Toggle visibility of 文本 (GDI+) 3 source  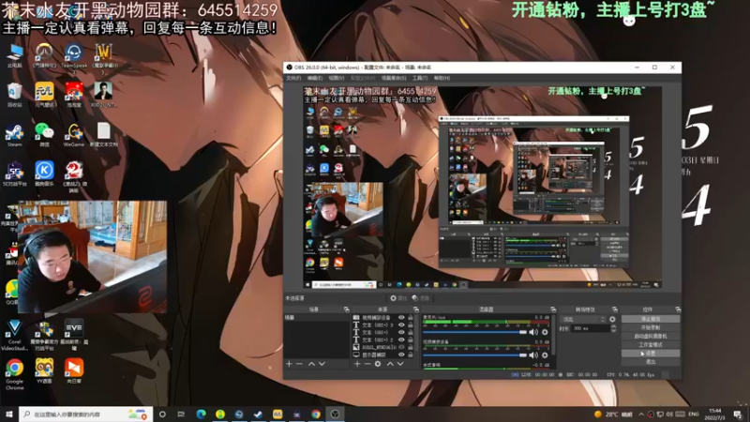[401, 324]
